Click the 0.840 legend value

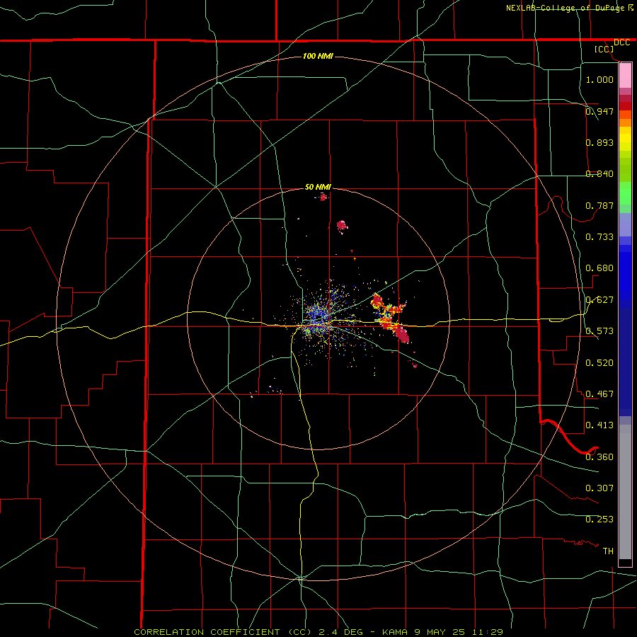click(x=599, y=174)
